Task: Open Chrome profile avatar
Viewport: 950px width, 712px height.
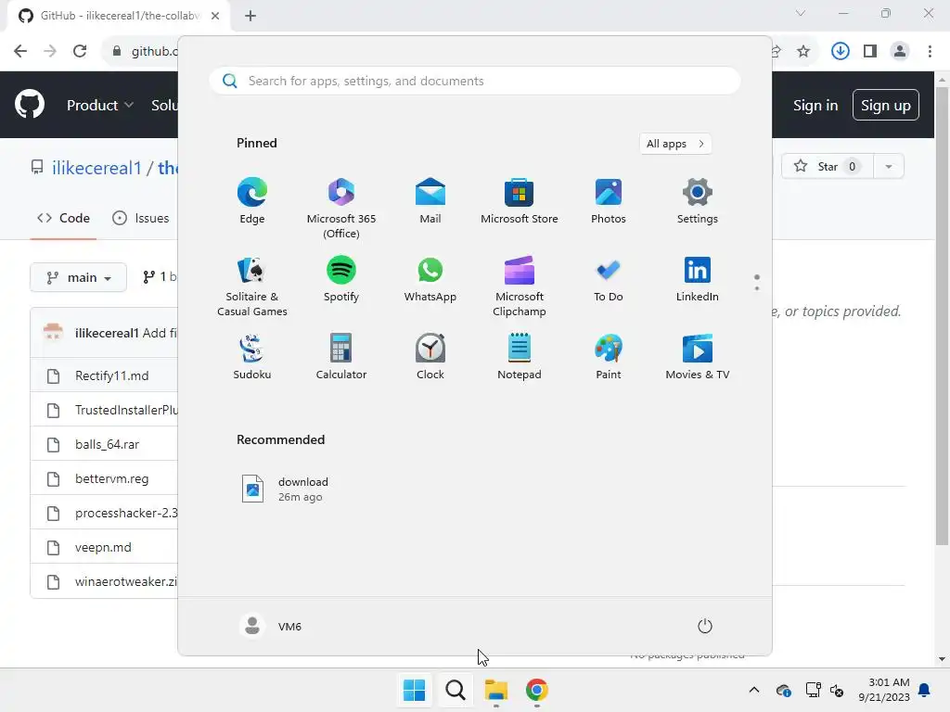Action: tap(900, 51)
